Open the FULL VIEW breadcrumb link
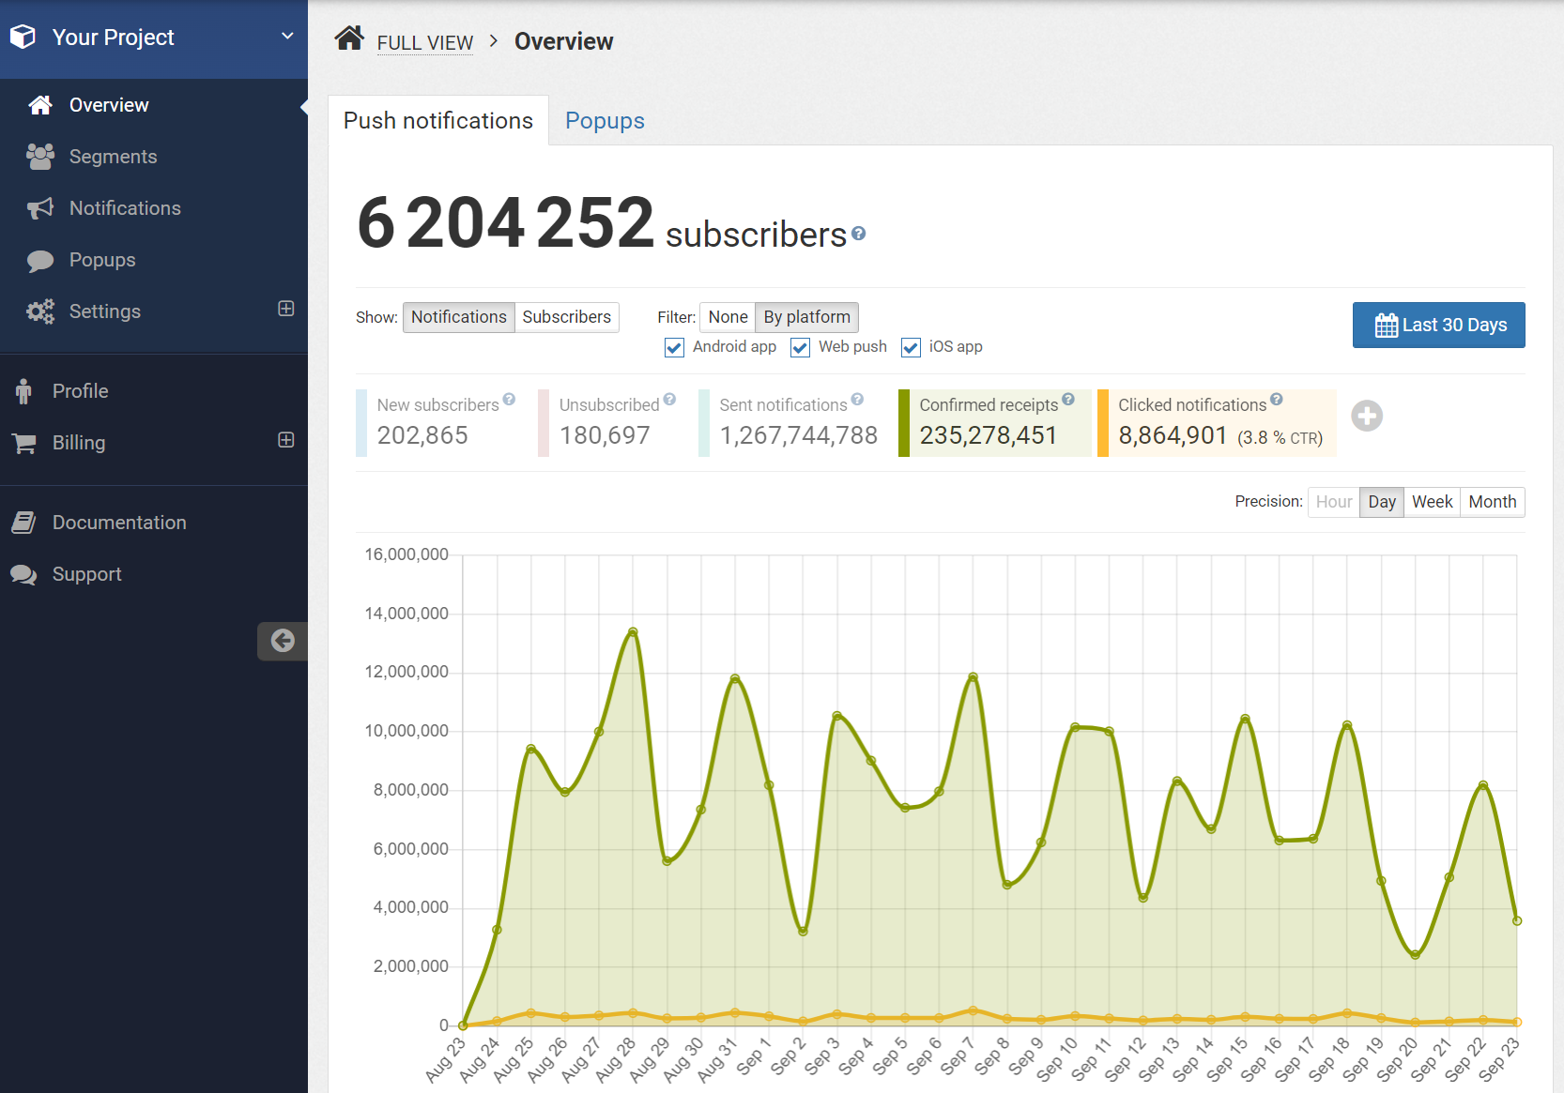The width and height of the screenshot is (1564, 1093). pos(425,43)
